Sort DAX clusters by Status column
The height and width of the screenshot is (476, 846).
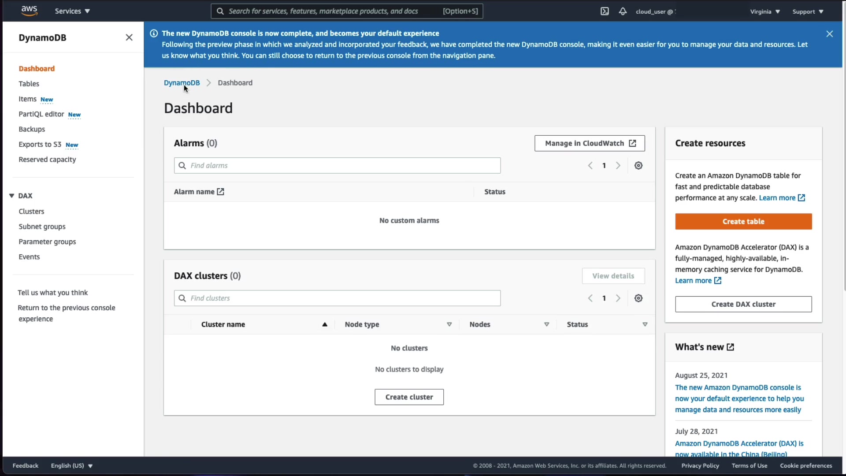coord(645,324)
